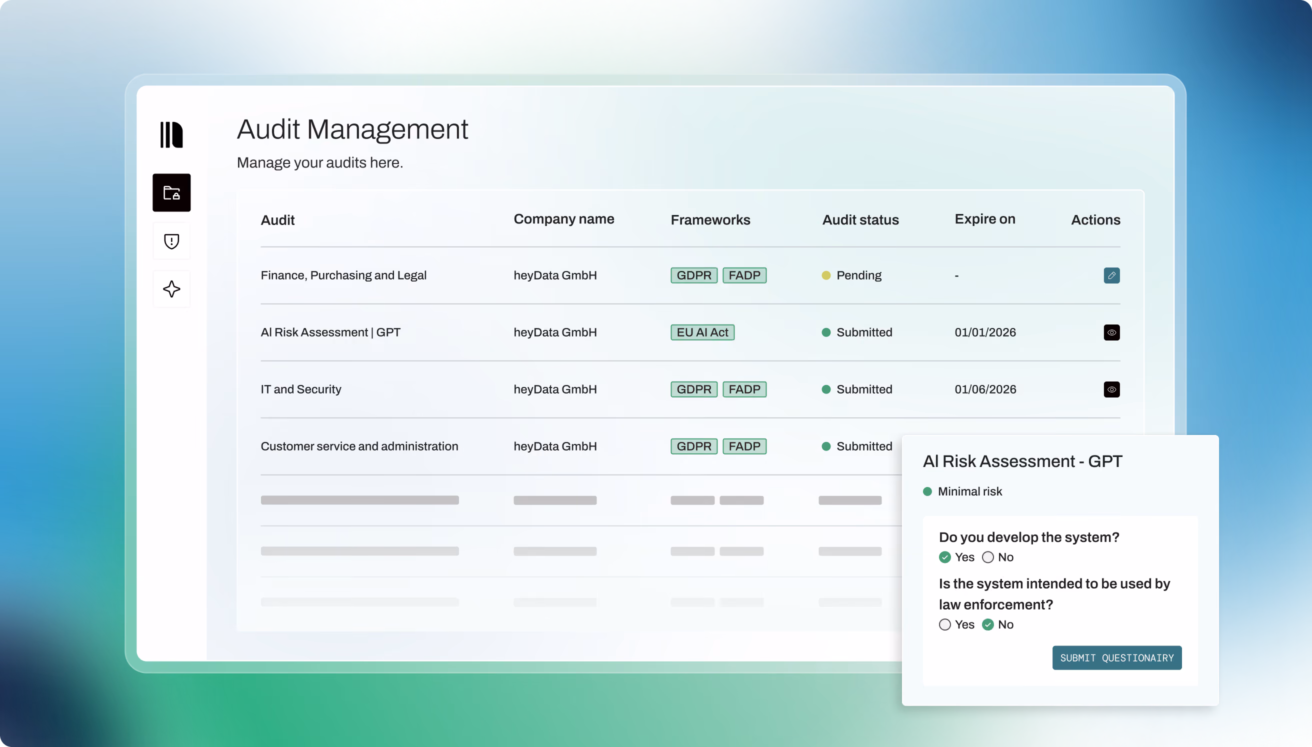Click the AI Risk Assessment - GPT panel title
Screen dimensions: 1312x747
(x=1022, y=461)
